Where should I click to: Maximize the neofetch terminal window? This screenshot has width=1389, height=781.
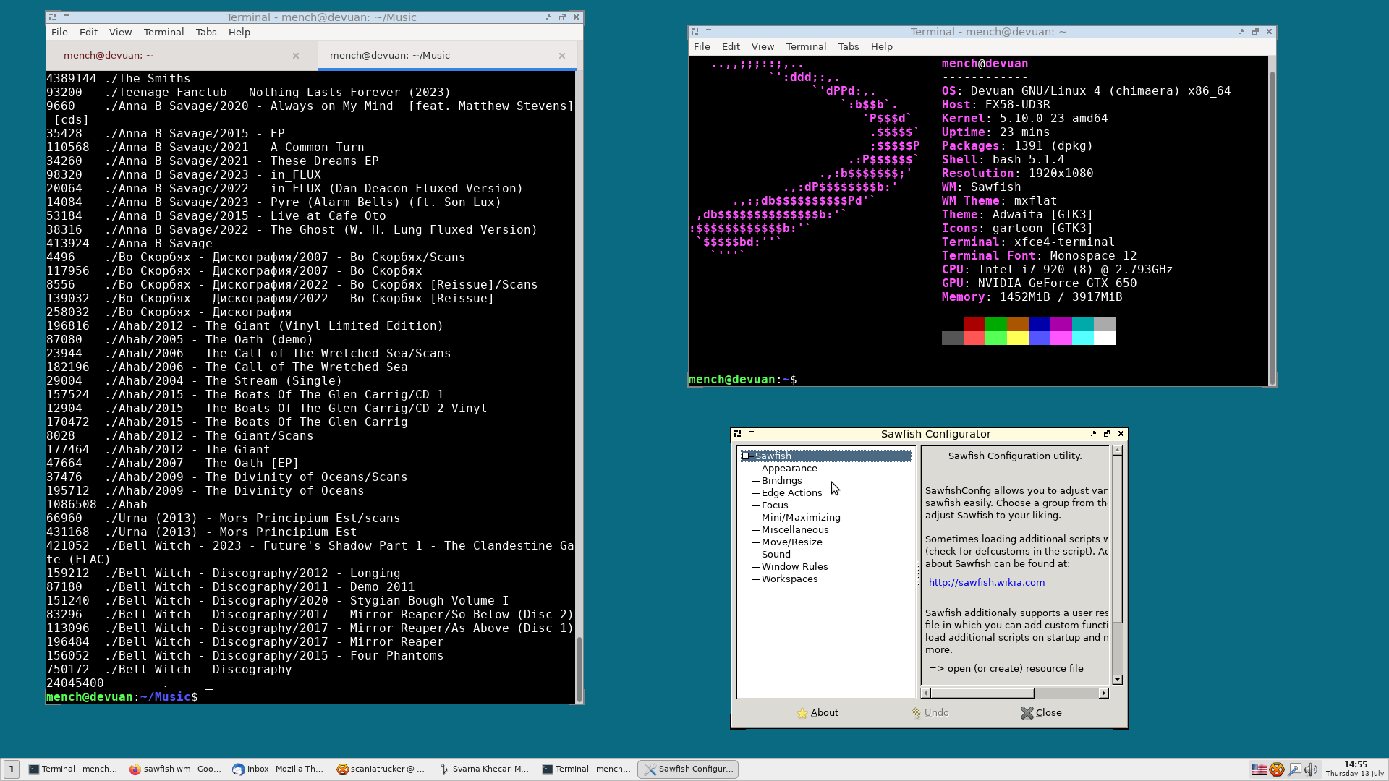(x=1255, y=31)
